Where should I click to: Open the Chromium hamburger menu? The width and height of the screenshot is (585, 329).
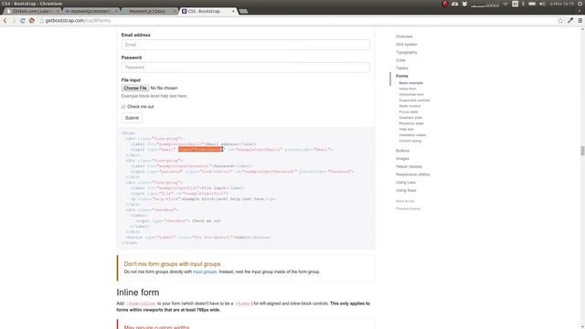tap(580, 20)
